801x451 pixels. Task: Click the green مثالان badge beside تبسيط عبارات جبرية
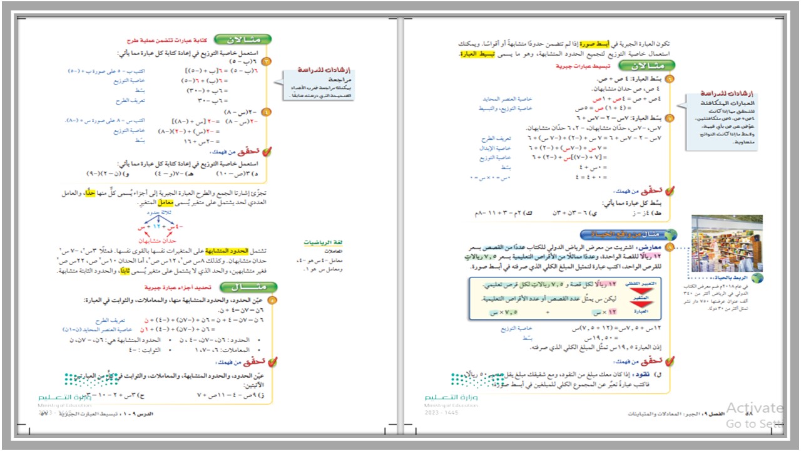[x=647, y=66]
